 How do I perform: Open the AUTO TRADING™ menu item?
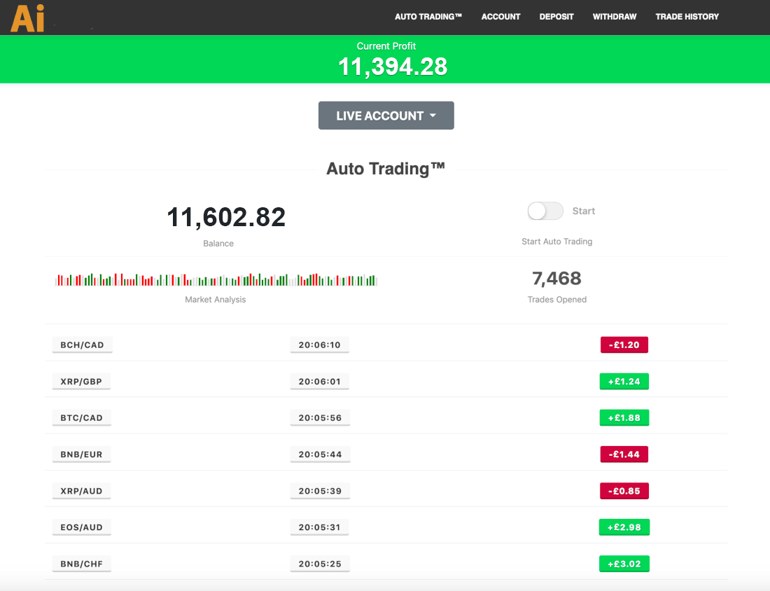[428, 17]
